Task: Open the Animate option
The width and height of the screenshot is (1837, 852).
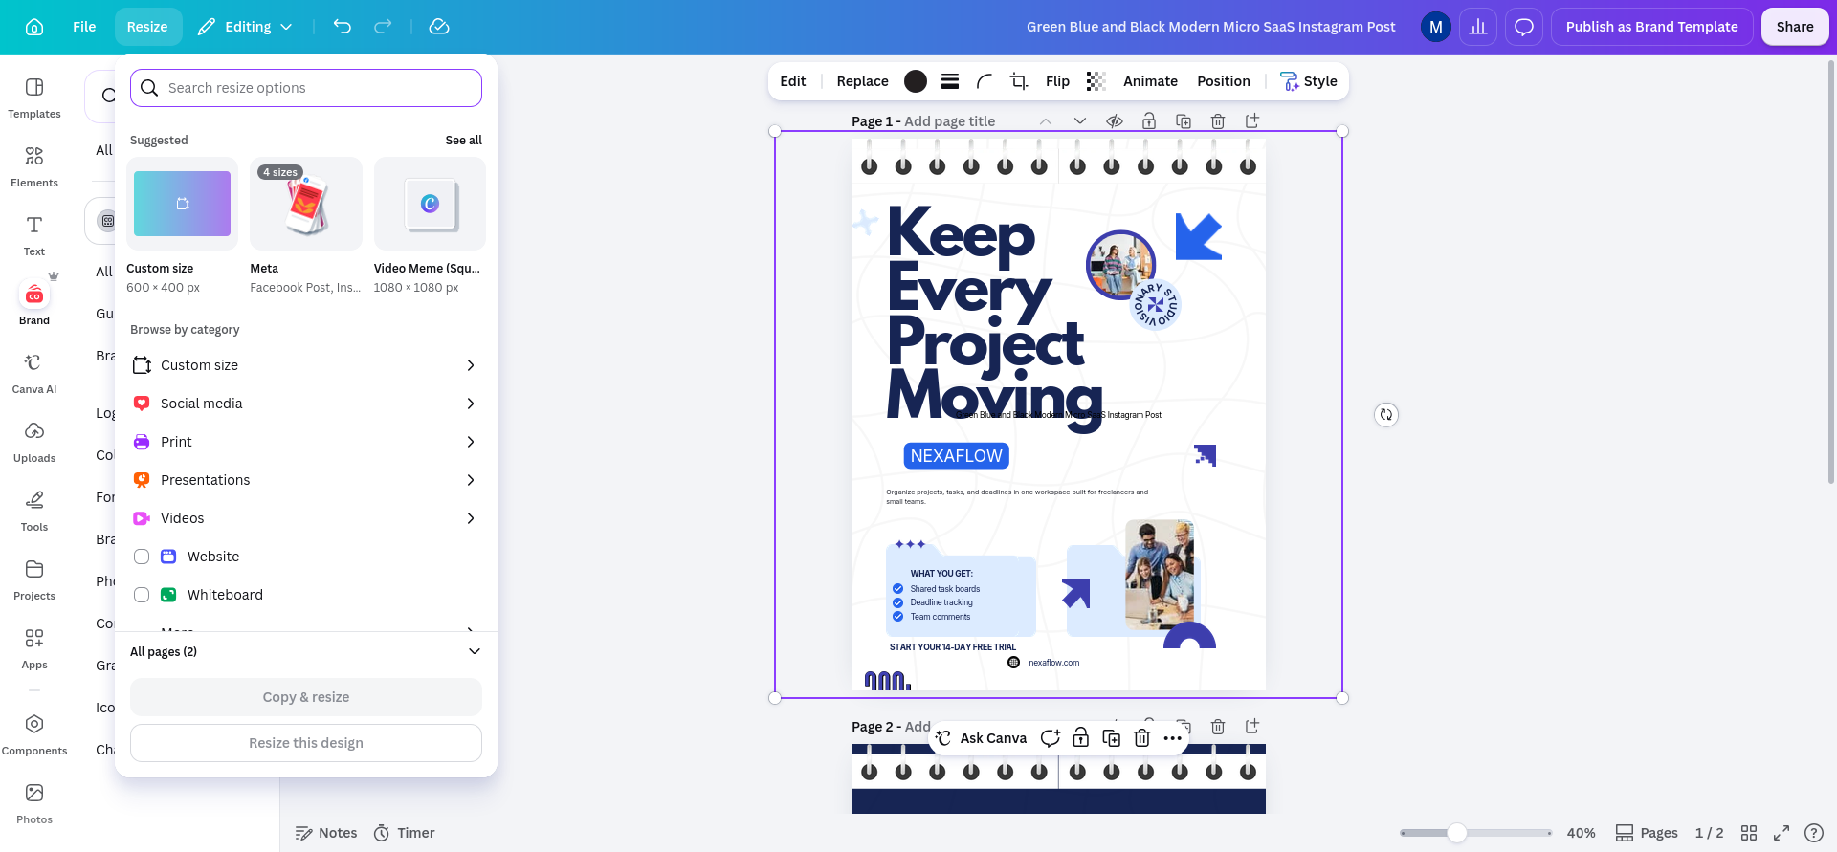Action: [x=1150, y=81]
